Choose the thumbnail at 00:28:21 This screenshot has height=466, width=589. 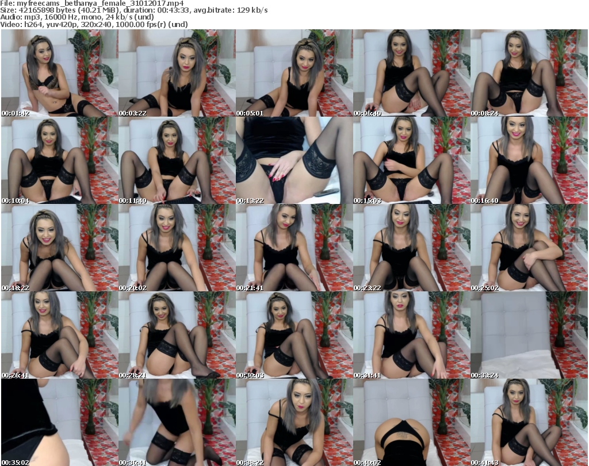(176, 335)
